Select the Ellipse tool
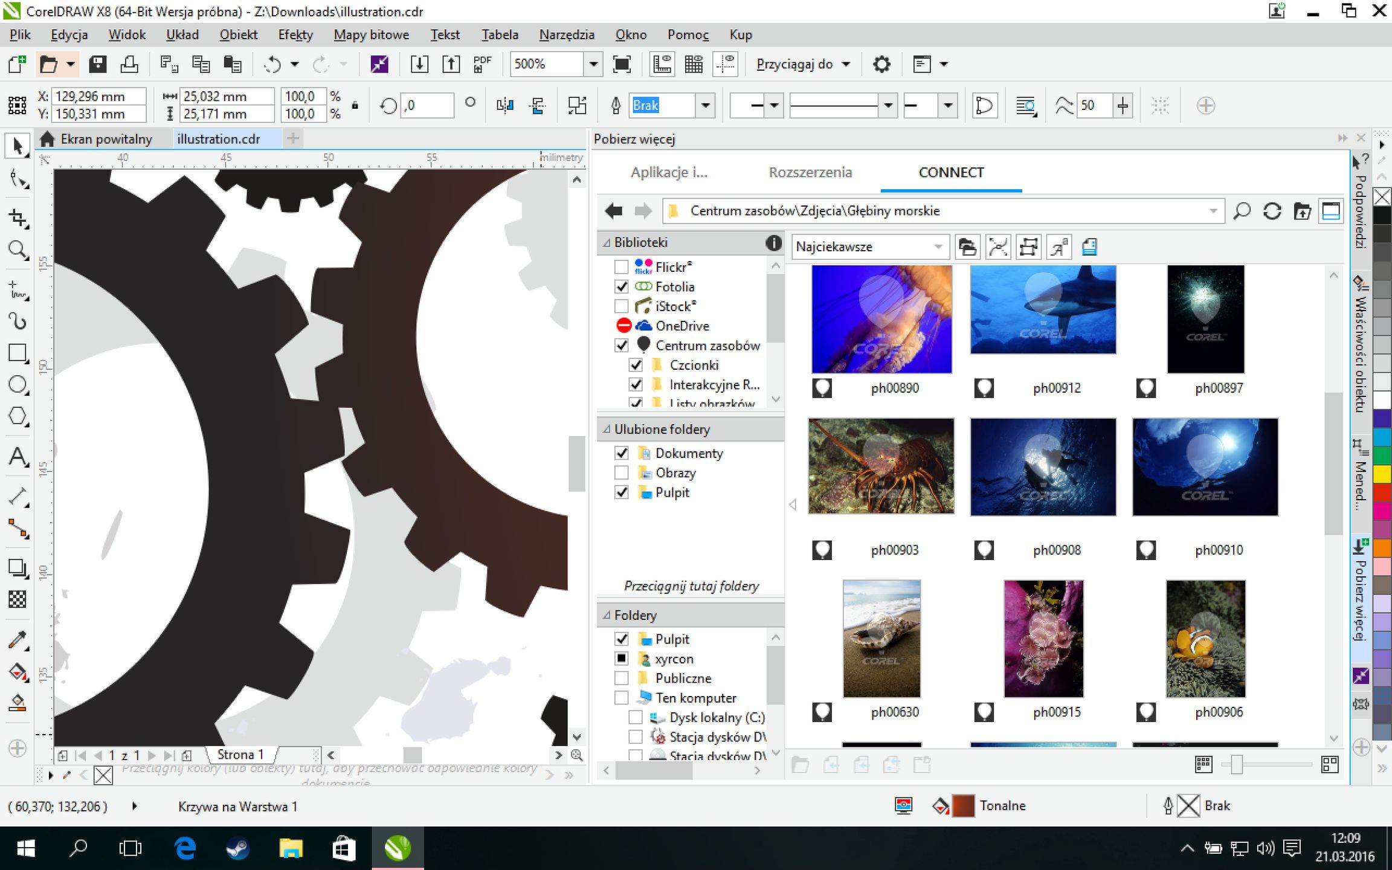The height and width of the screenshot is (870, 1392). (x=18, y=385)
